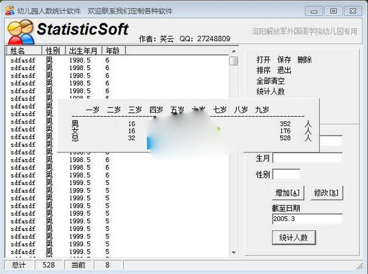Click the 出生年月 column header

pos(84,50)
